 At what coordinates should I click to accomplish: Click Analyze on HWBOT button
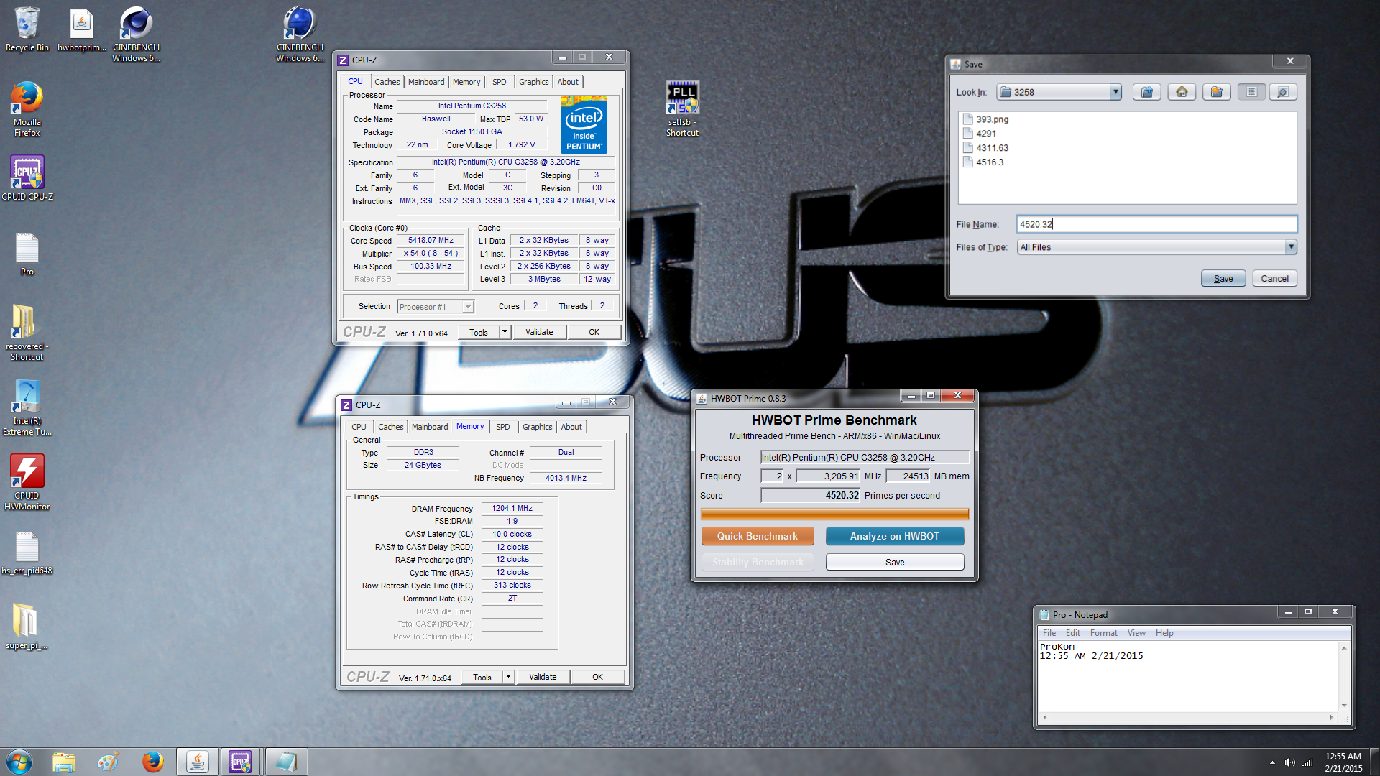point(894,536)
